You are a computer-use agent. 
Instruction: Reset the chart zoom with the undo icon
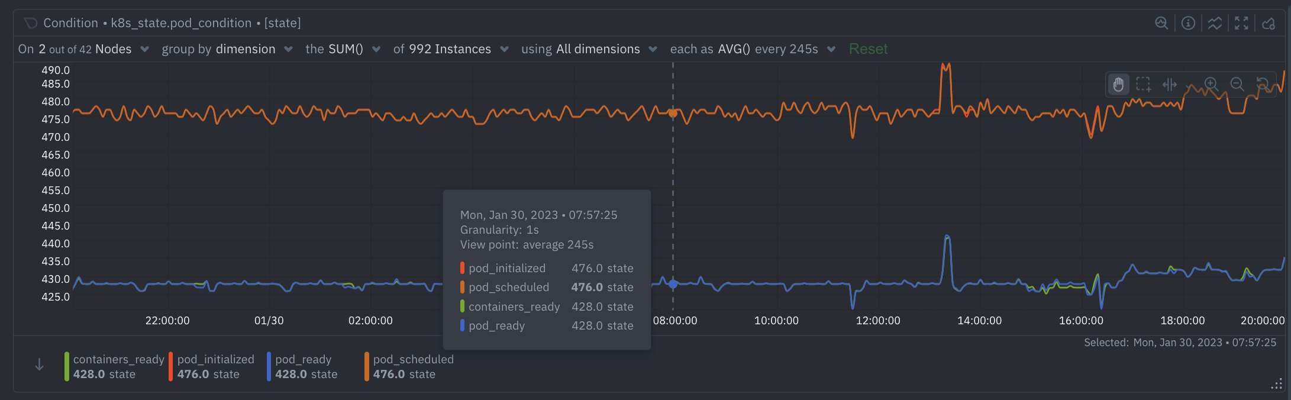coord(1262,84)
